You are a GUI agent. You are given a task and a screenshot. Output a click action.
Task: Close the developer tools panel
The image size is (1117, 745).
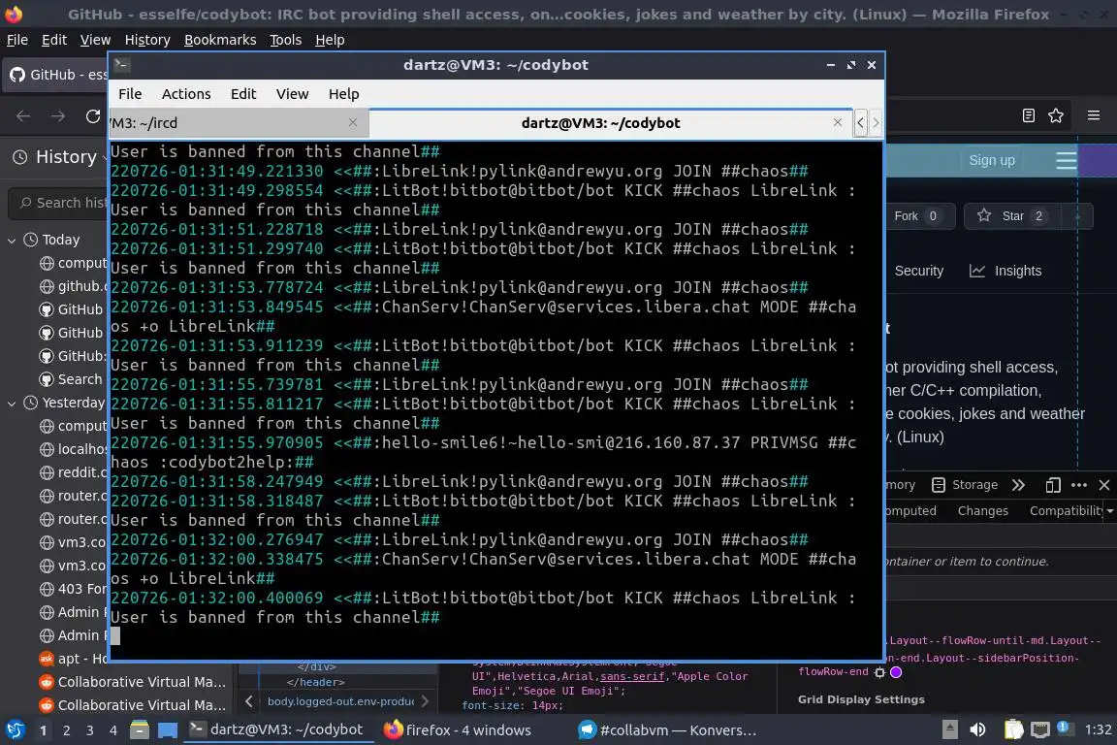tap(1104, 485)
